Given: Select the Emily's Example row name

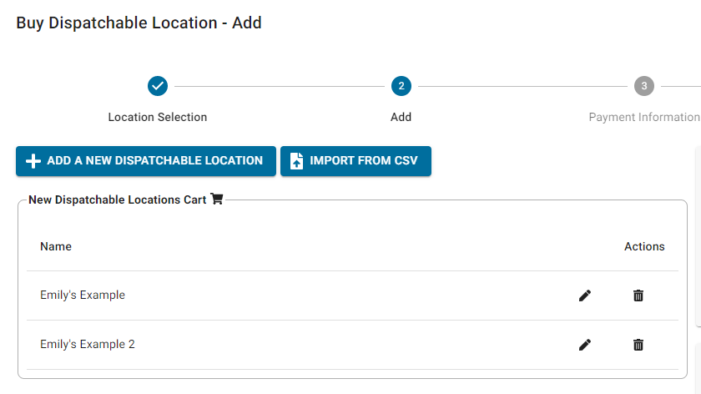Looking at the screenshot, I should pos(83,295).
